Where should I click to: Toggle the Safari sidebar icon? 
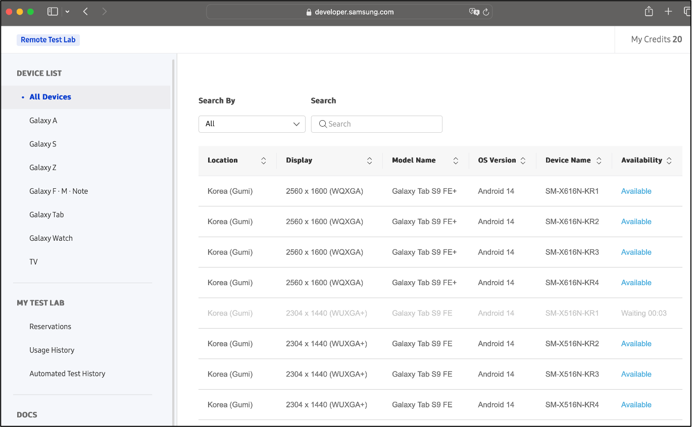point(53,12)
